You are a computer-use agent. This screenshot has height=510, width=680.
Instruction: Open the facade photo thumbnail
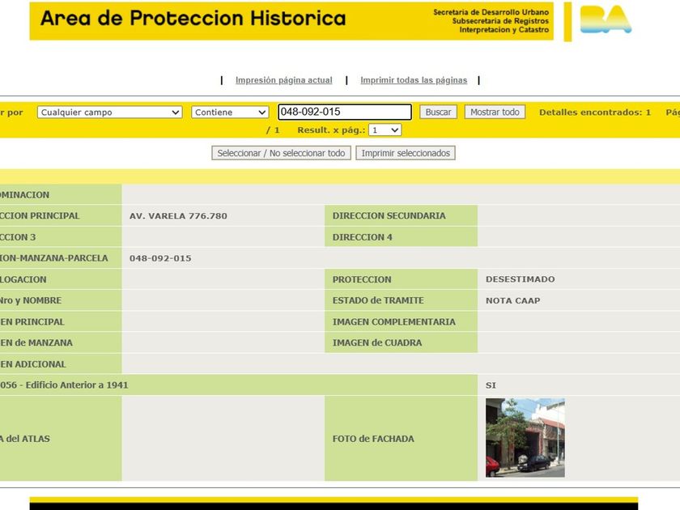point(525,438)
